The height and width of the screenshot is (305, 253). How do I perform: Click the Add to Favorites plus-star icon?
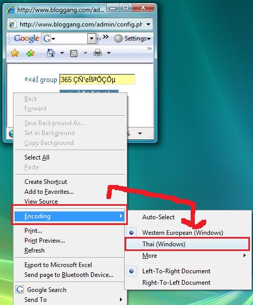30,53
